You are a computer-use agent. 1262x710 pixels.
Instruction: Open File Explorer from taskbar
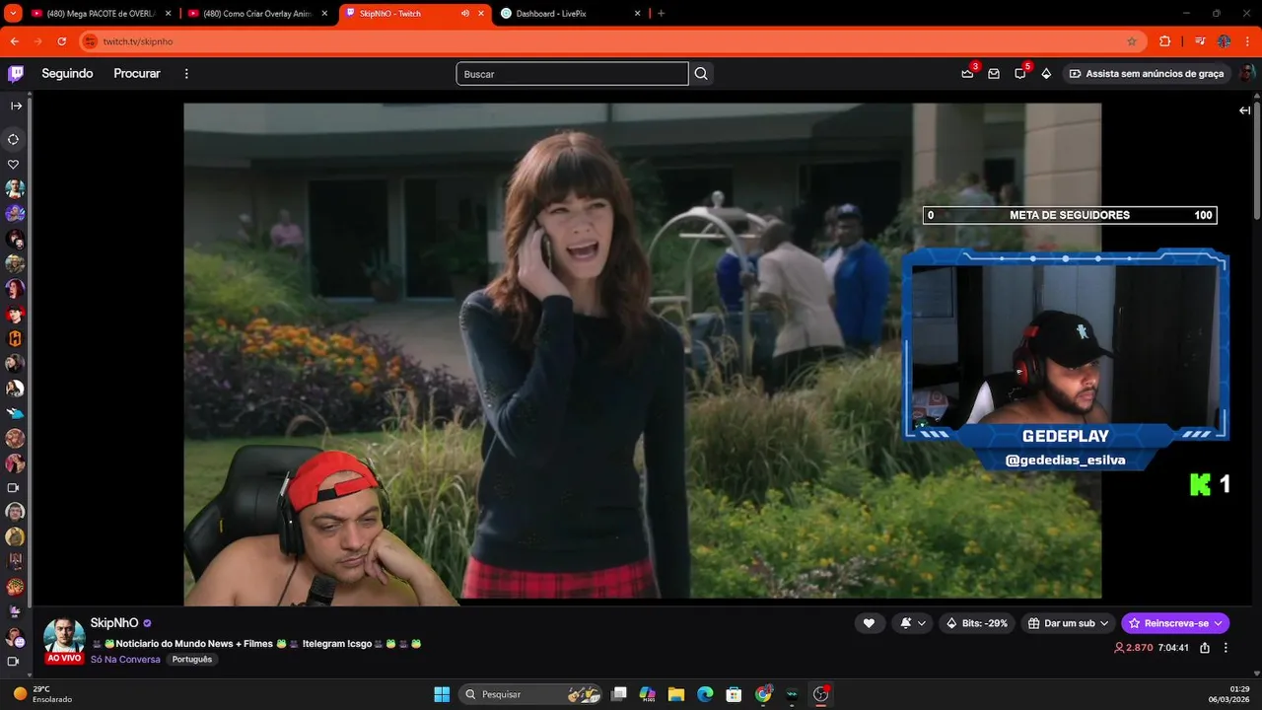pyautogui.click(x=676, y=694)
